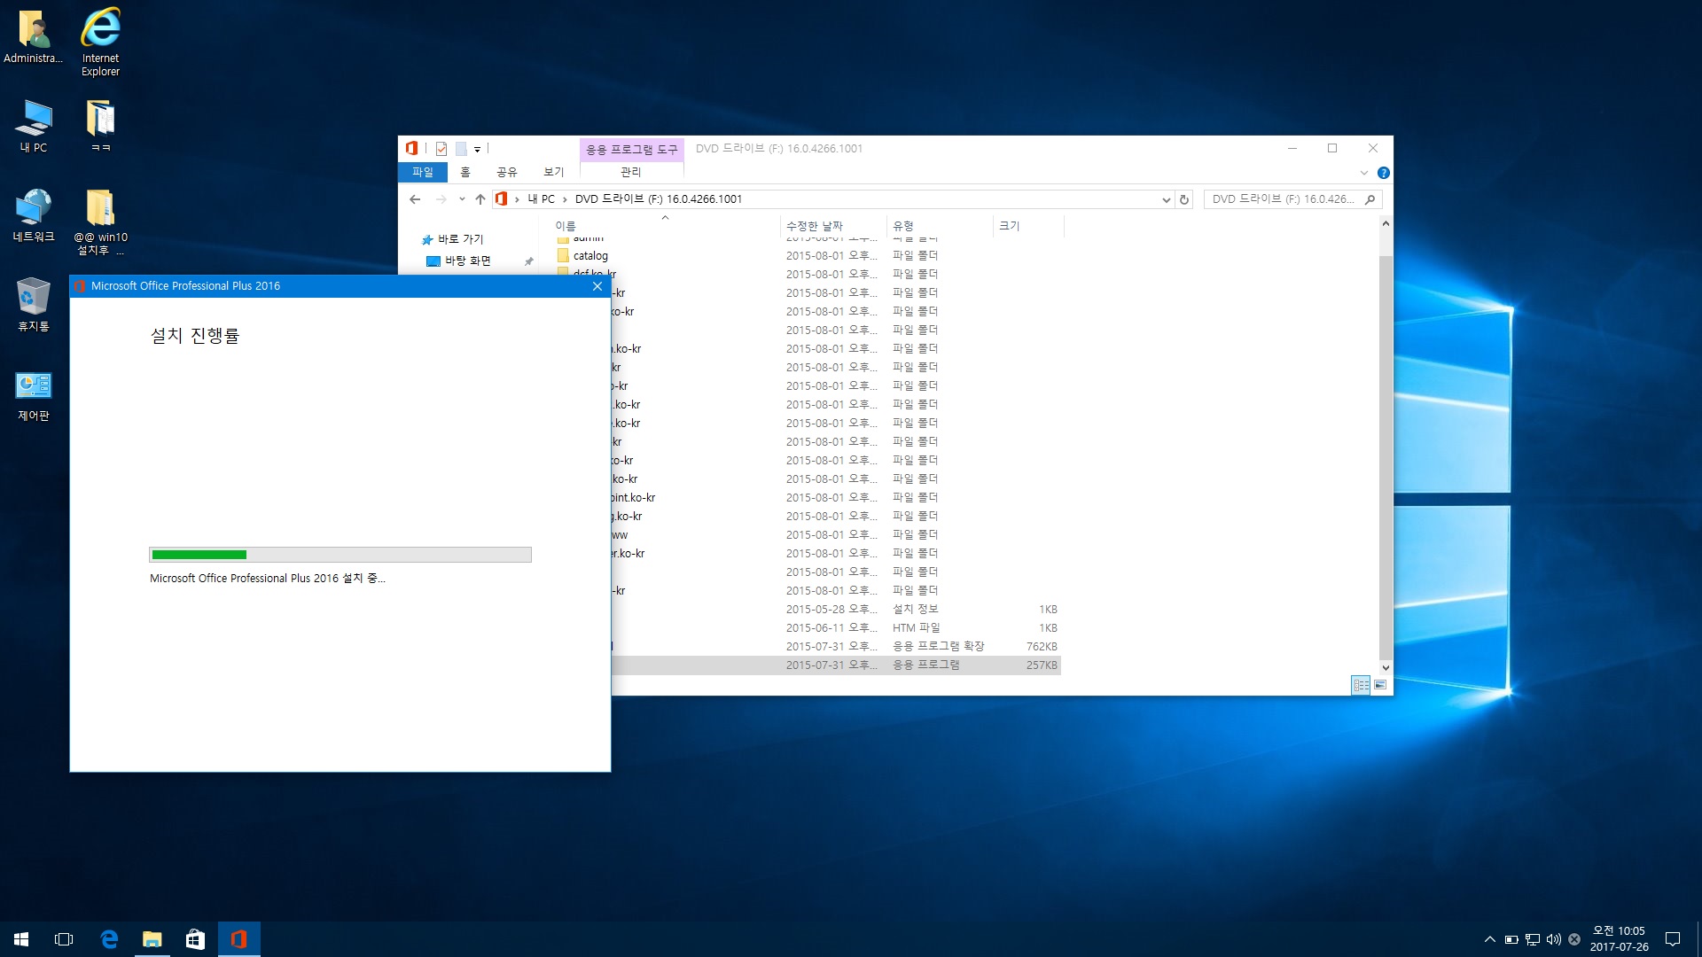Click the DVD 드라이브 breadcrumb segment
The image size is (1702, 957).
[x=659, y=199]
